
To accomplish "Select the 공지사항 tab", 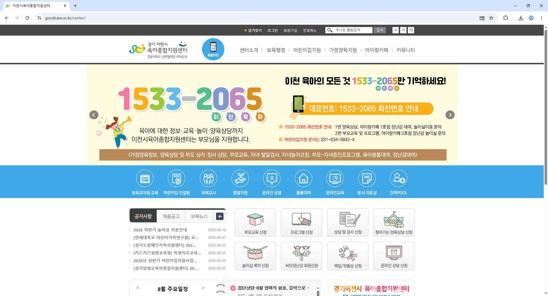I will point(143,216).
